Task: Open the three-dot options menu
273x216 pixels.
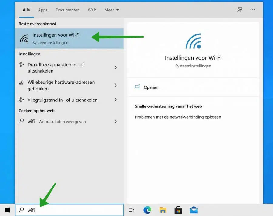Action: pos(253,10)
